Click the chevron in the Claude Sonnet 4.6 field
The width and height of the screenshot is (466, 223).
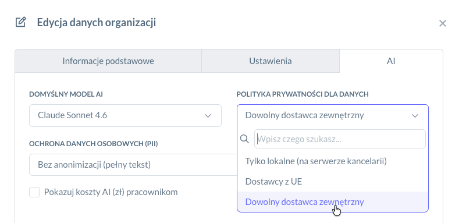208,116
